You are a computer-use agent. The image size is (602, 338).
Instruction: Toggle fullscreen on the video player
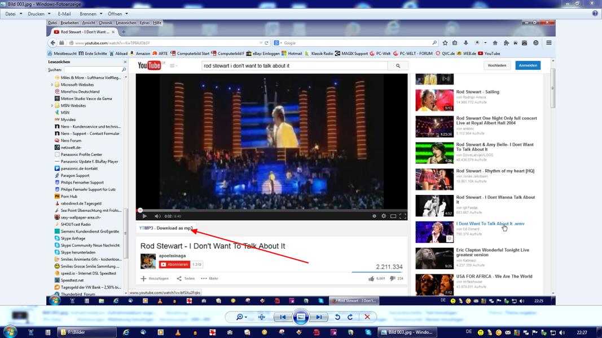pos(402,216)
